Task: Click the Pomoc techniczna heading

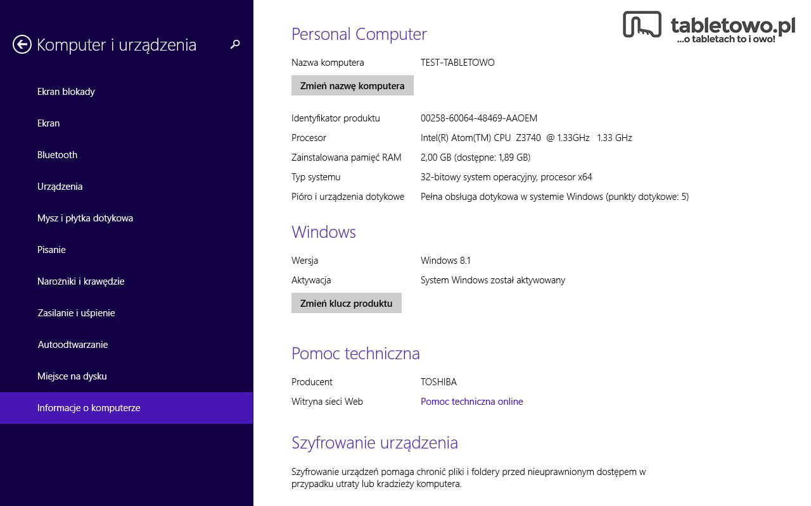Action: [x=355, y=354]
